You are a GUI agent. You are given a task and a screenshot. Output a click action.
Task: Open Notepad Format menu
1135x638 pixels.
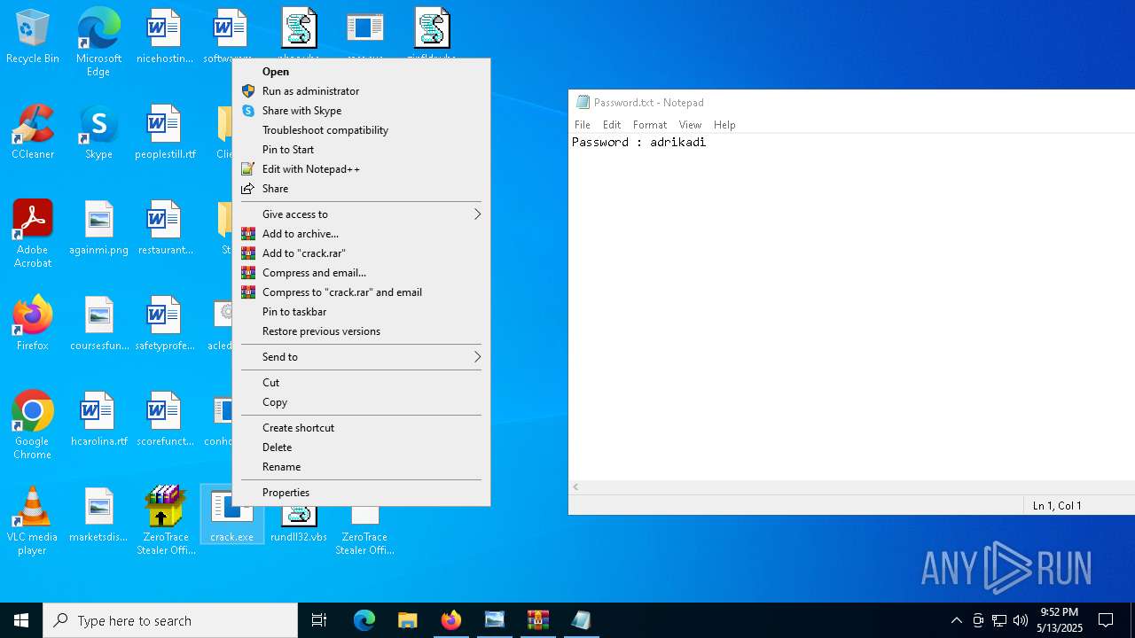[649, 125]
